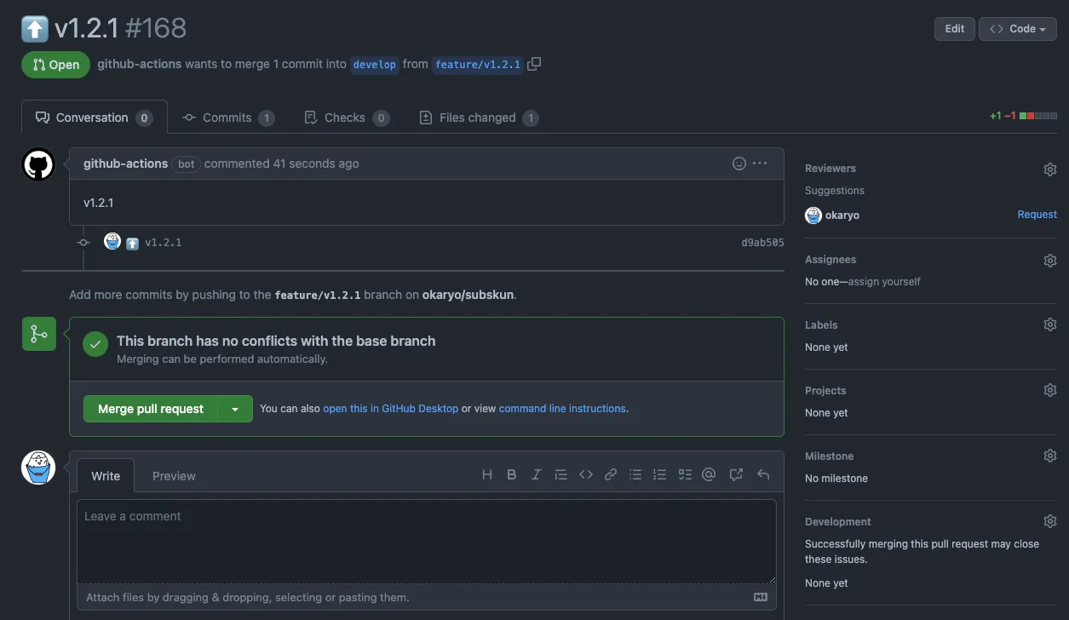This screenshot has height=620, width=1069.
Task: Open Labels settings with the gear icon
Action: 1049,324
